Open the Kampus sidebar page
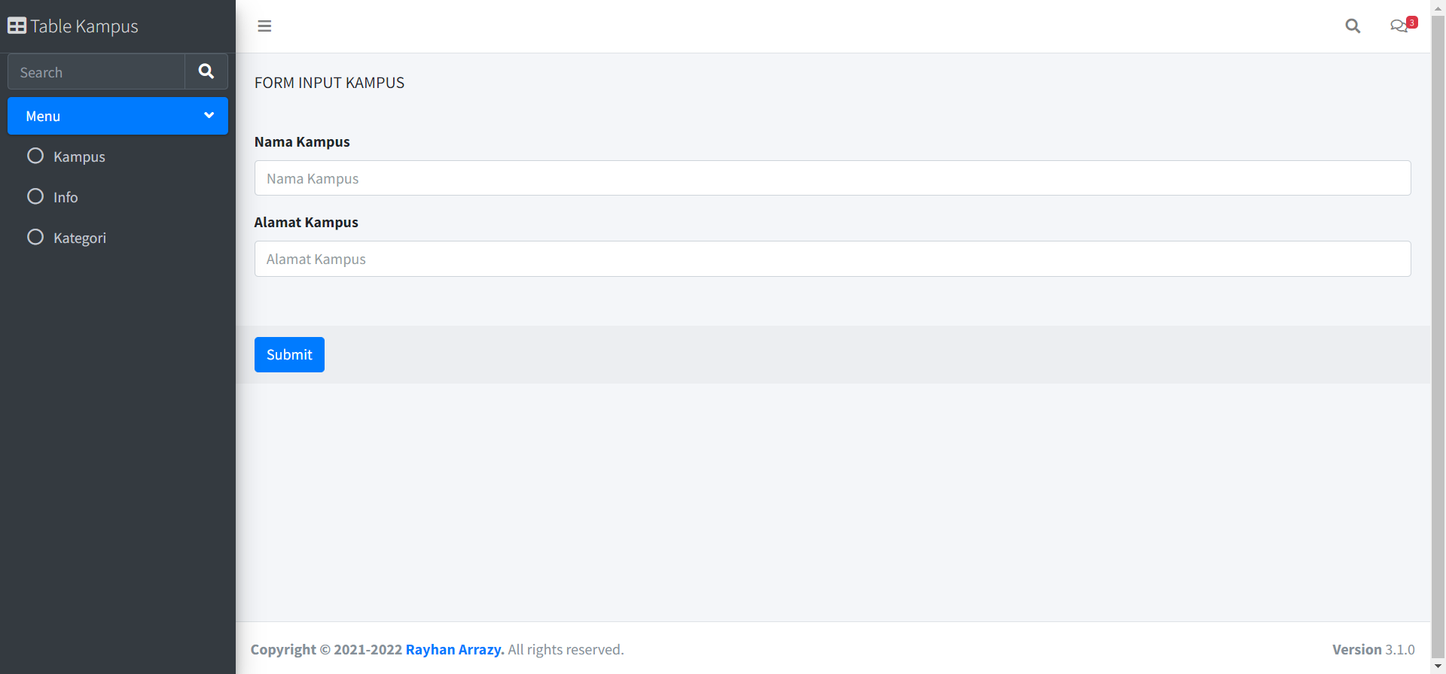Screen dimensions: 1446x674 (79, 157)
